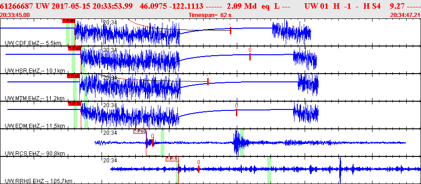The image size is (421, 184).
Task: Click the green S-window band over RCS large arrival
Action: (x=242, y=142)
